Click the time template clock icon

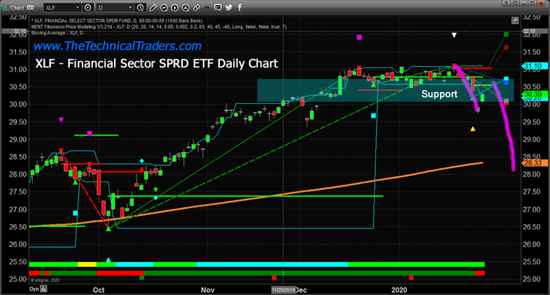pyautogui.click(x=140, y=8)
